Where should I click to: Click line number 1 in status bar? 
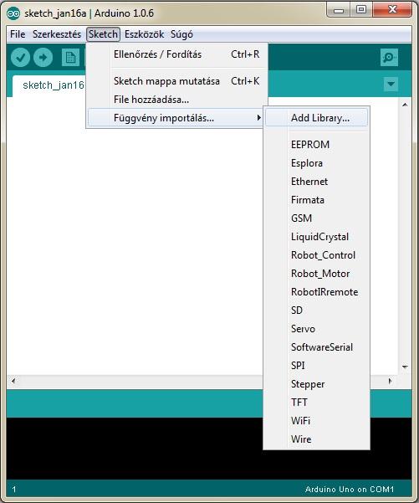(14, 490)
